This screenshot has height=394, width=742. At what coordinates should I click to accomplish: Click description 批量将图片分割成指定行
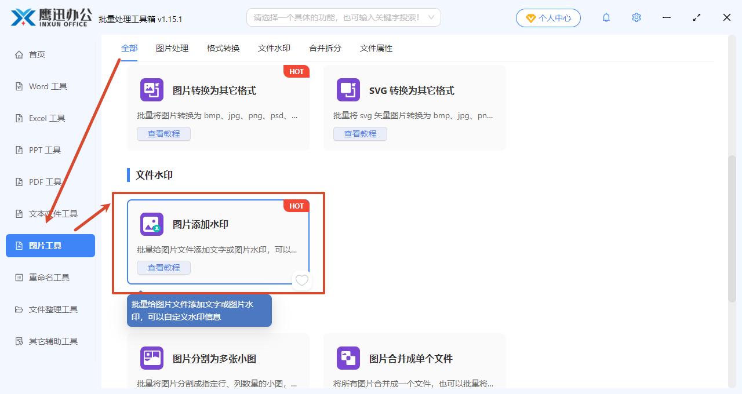(x=217, y=384)
